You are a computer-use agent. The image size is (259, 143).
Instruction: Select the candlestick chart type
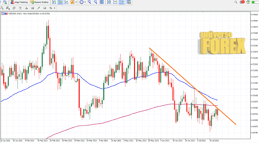(61, 2)
